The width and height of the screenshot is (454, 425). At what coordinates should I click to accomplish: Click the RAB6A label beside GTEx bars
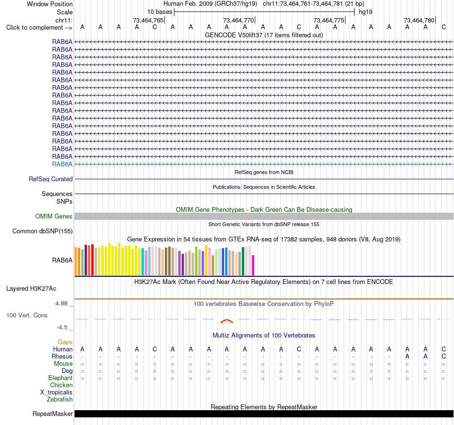pos(62,260)
